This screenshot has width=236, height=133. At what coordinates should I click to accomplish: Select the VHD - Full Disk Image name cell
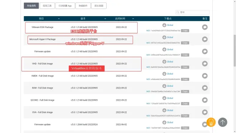pyautogui.click(x=43, y=64)
